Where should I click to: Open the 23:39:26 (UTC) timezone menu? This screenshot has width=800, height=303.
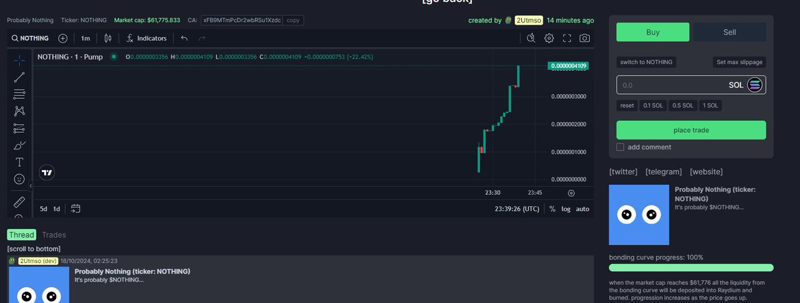(517, 209)
